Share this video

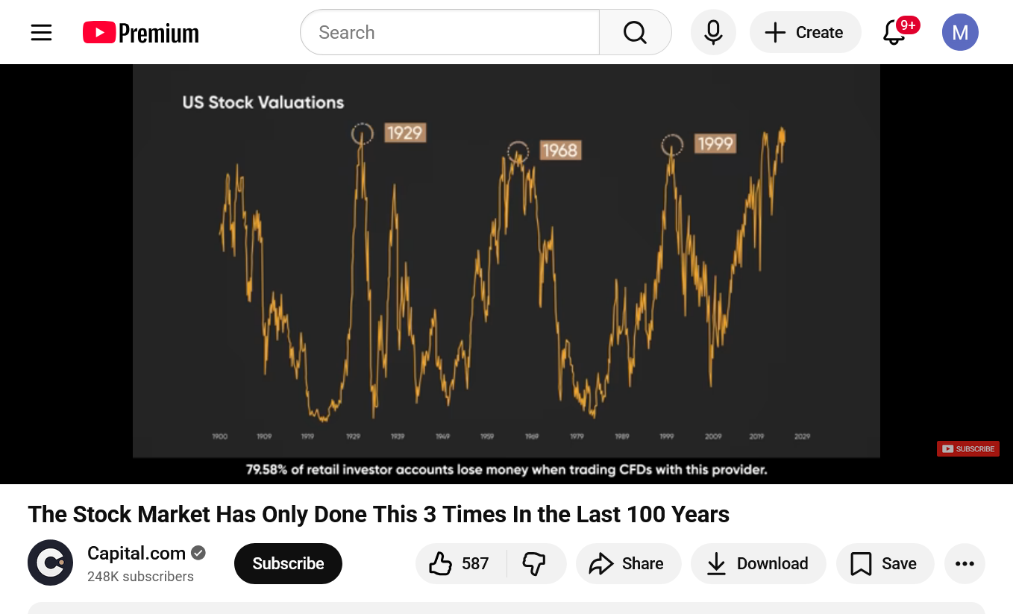[x=627, y=563]
